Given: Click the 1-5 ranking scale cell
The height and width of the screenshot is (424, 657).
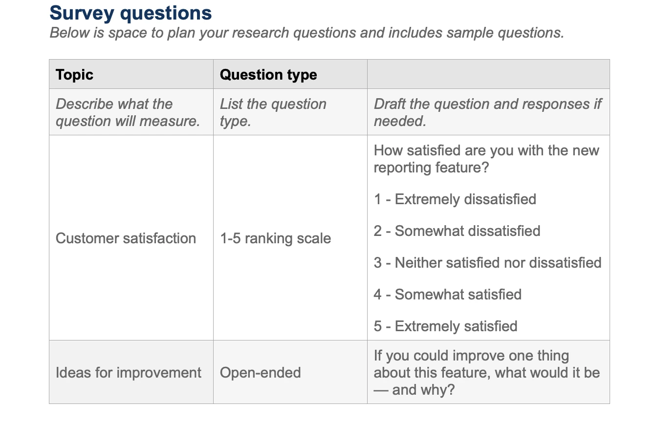Looking at the screenshot, I should click(x=290, y=238).
